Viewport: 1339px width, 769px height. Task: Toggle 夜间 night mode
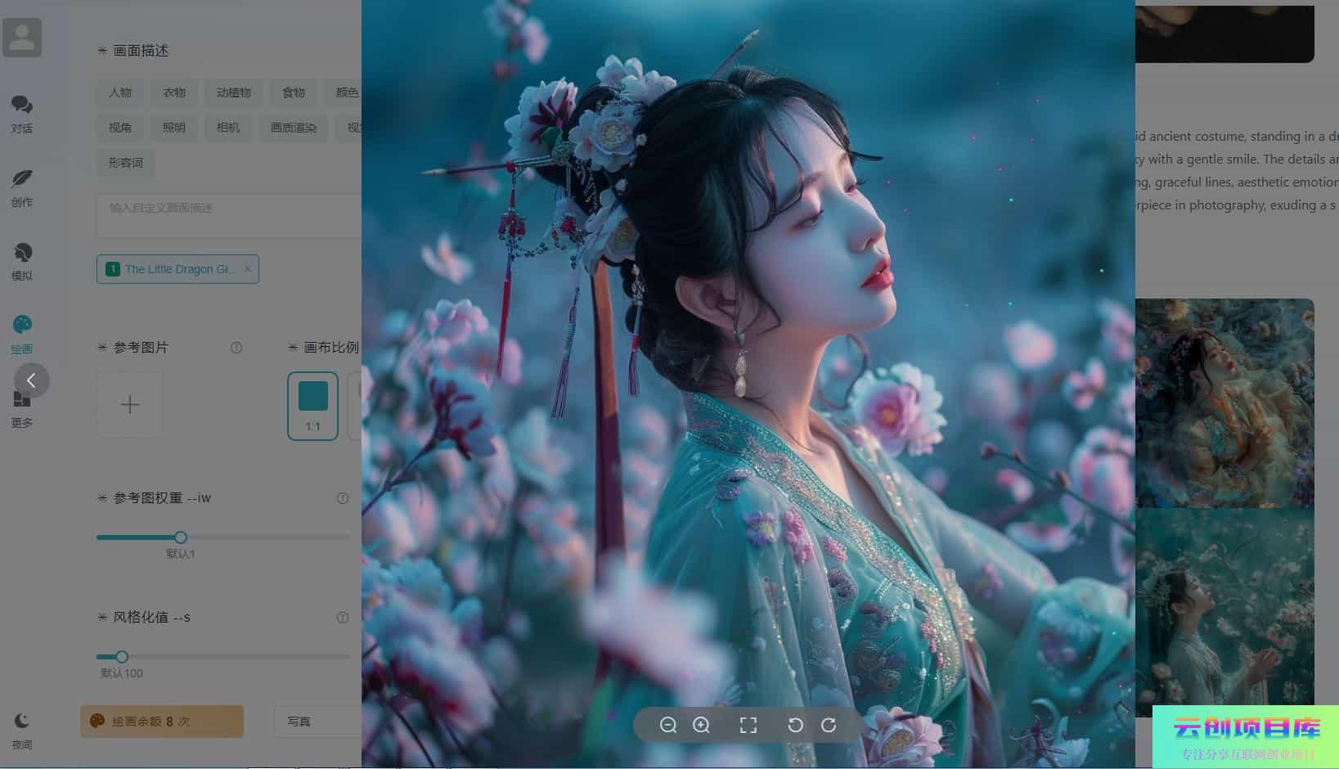22,729
